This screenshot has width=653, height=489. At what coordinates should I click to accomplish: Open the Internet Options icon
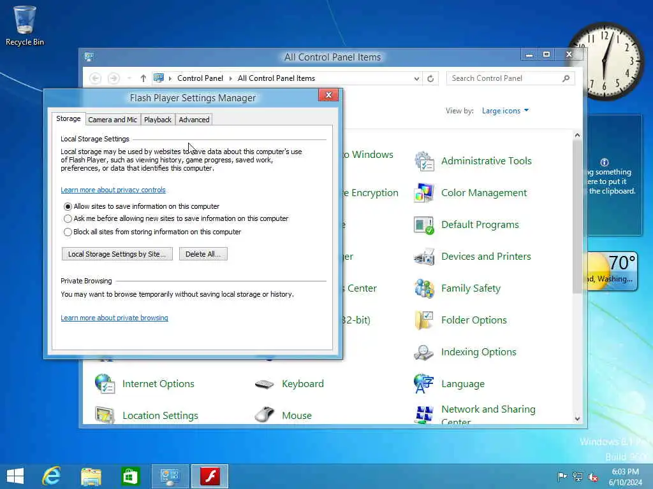[x=105, y=384]
